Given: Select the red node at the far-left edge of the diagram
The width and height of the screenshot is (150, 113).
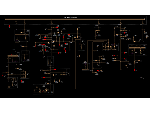Looking at the screenshot, I should [x=3, y=76].
